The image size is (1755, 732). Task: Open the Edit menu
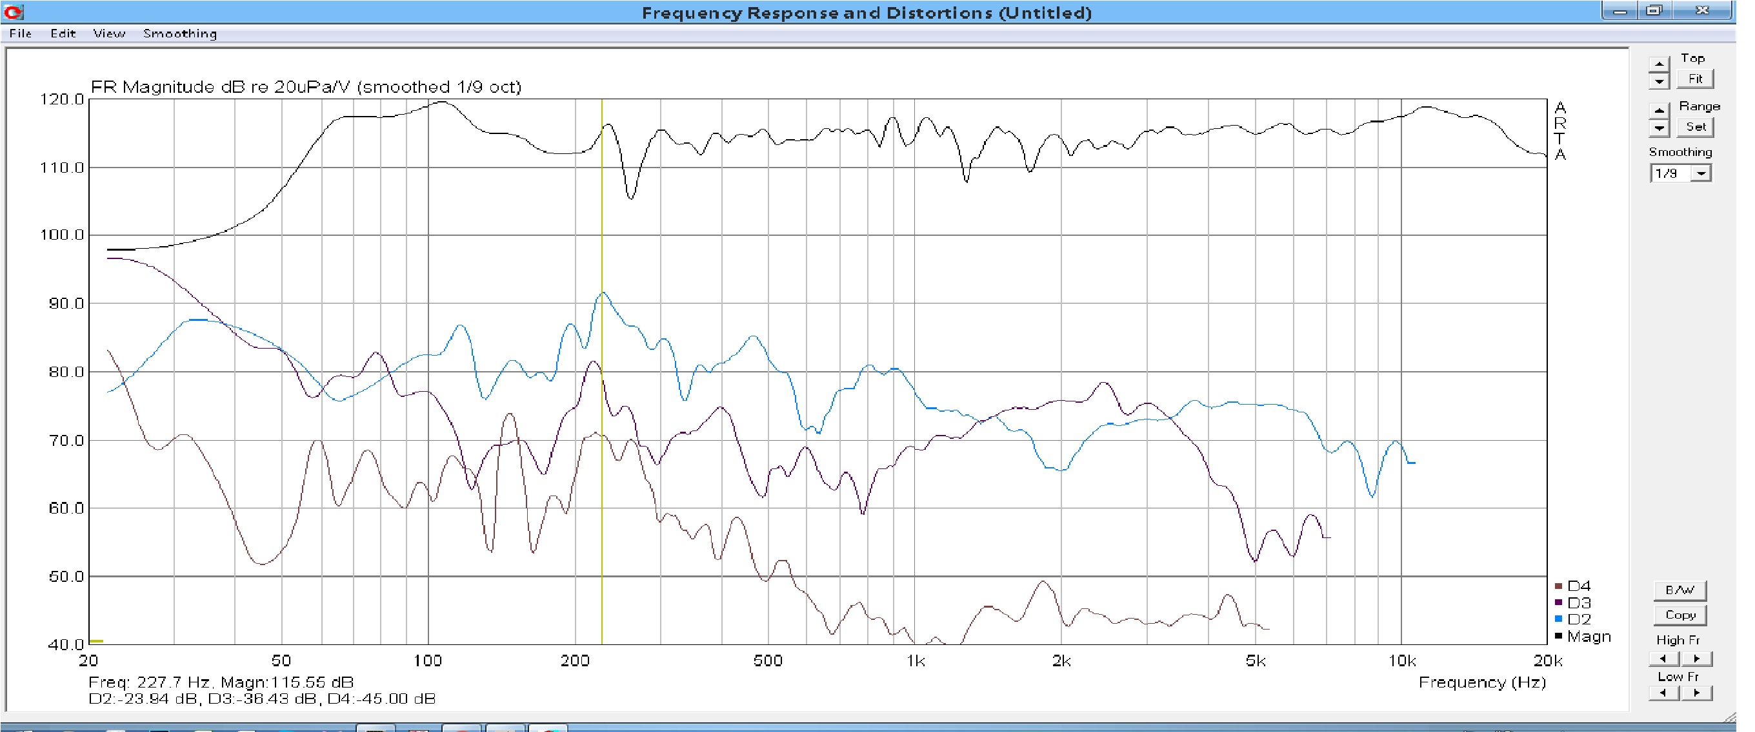tap(63, 34)
